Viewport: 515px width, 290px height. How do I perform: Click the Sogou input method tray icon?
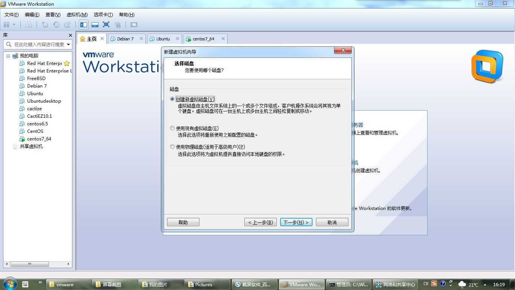coord(434,284)
